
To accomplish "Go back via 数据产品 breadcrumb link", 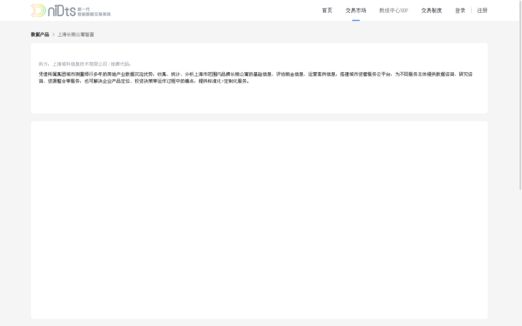I will 40,35.
